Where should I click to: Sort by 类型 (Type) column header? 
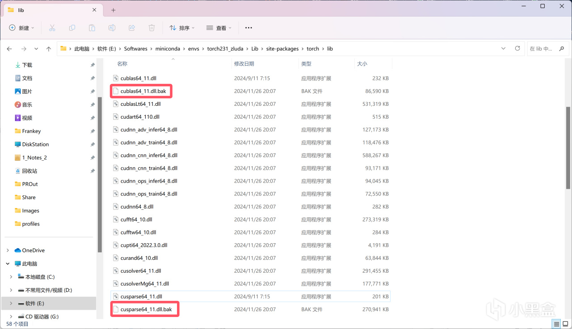(x=306, y=64)
